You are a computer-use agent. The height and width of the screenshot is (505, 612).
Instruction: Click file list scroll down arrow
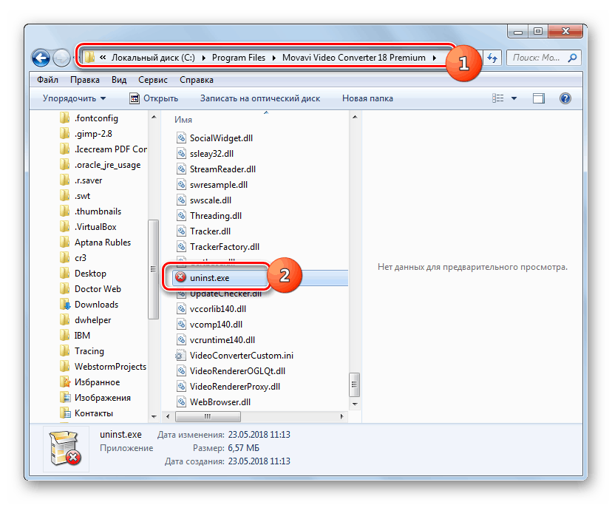[354, 404]
